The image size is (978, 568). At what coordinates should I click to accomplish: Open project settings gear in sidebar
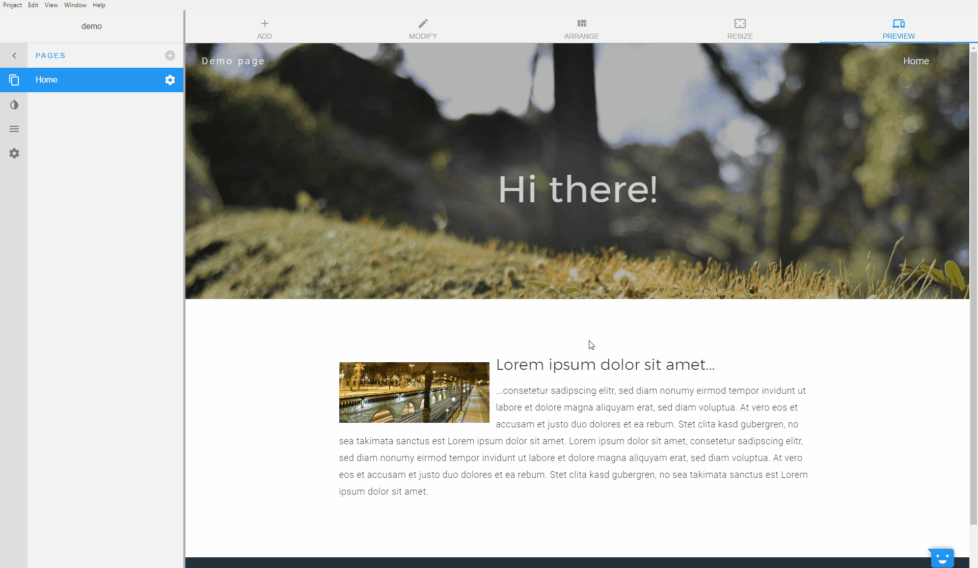click(x=14, y=153)
